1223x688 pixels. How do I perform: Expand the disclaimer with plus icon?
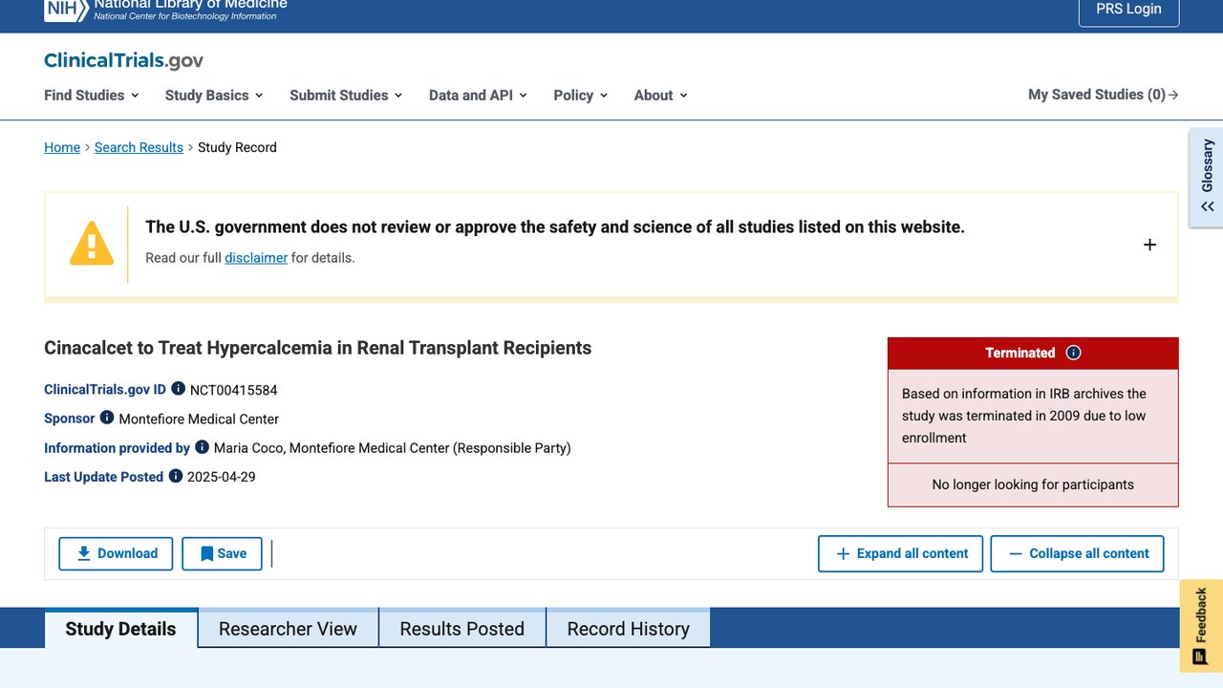pos(1149,245)
